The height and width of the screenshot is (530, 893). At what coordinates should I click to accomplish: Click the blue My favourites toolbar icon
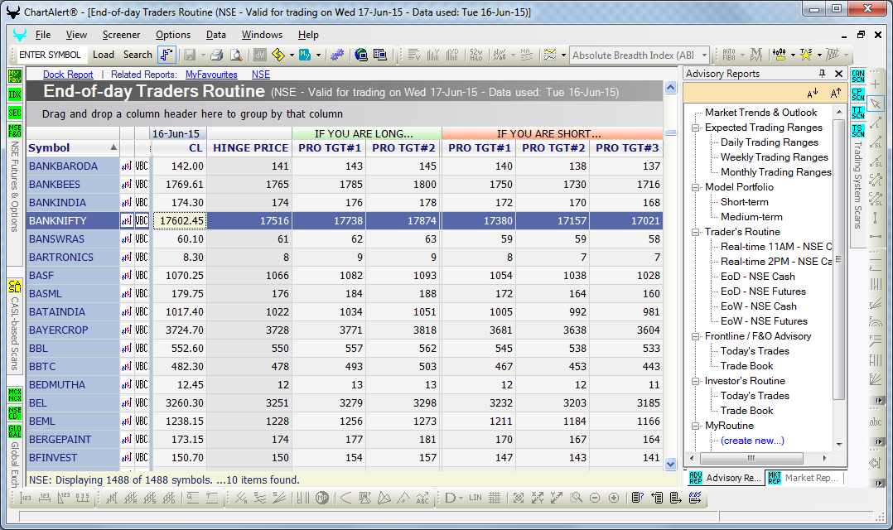click(x=305, y=55)
